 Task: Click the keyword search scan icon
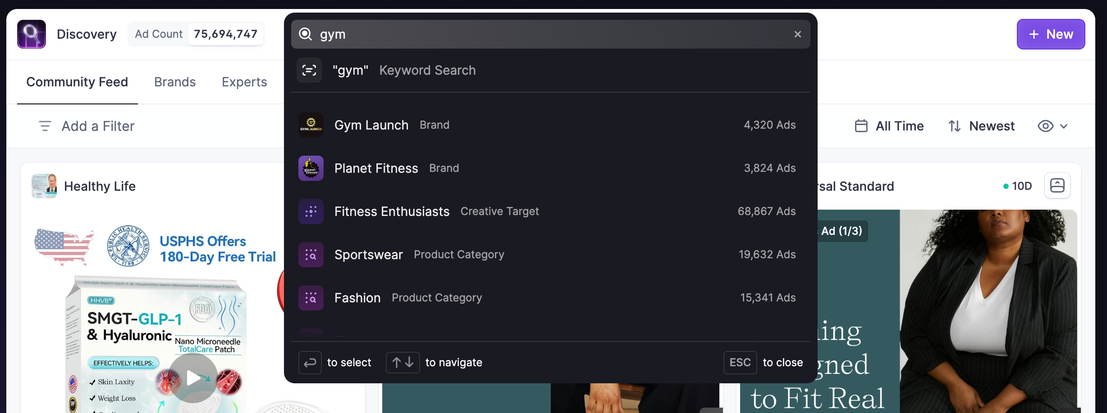tap(309, 70)
